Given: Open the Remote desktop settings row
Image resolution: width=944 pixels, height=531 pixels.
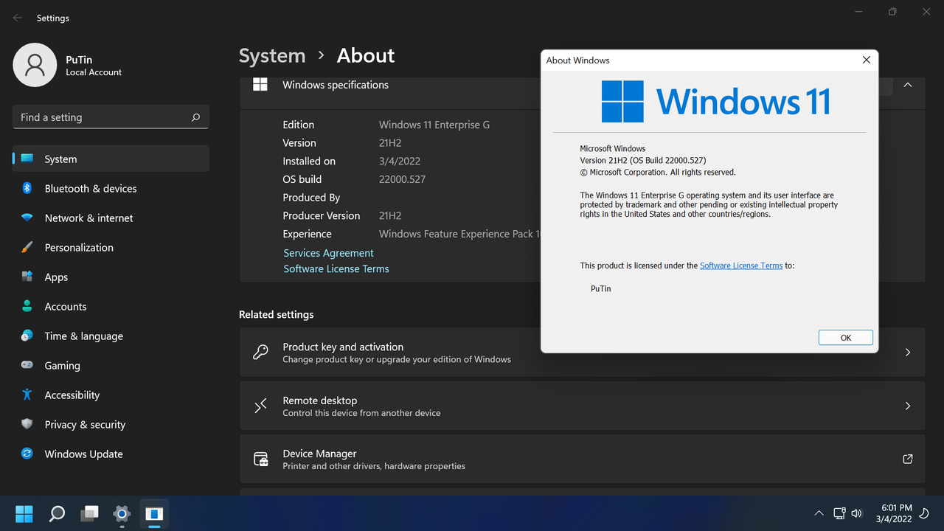Looking at the screenshot, I should (583, 406).
